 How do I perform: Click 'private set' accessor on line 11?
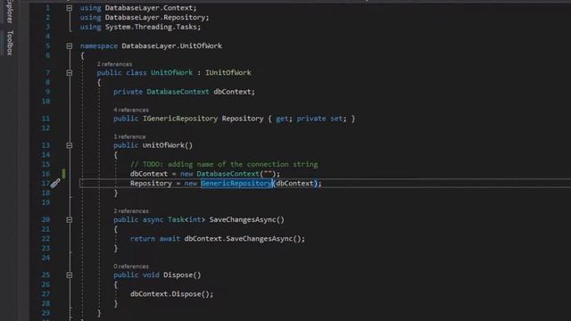pyautogui.click(x=319, y=119)
